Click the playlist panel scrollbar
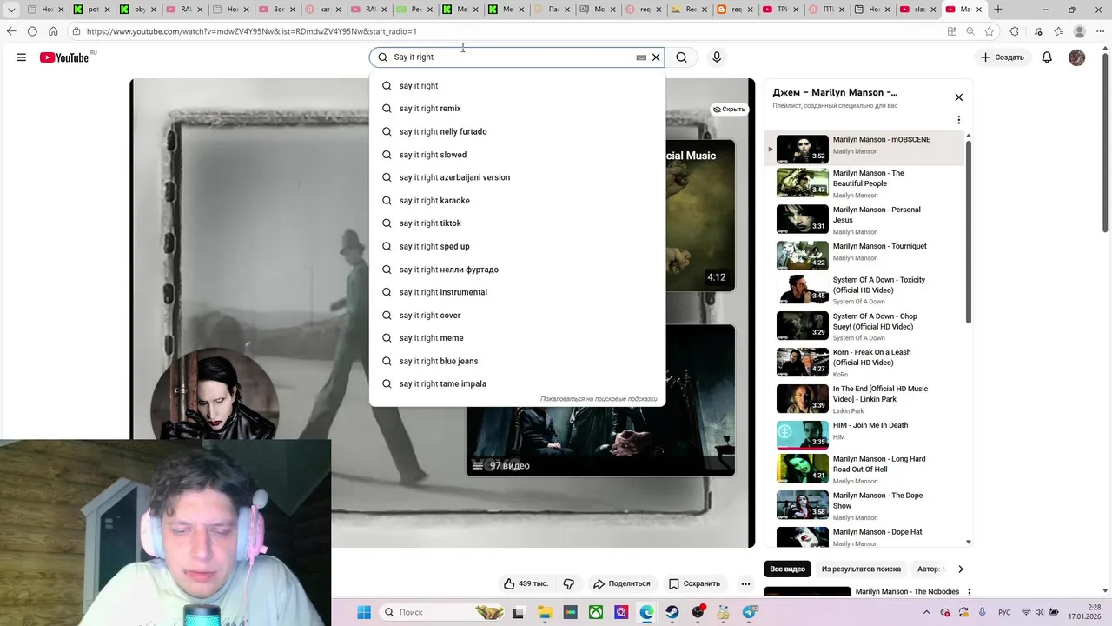This screenshot has height=626, width=1112. [969, 230]
